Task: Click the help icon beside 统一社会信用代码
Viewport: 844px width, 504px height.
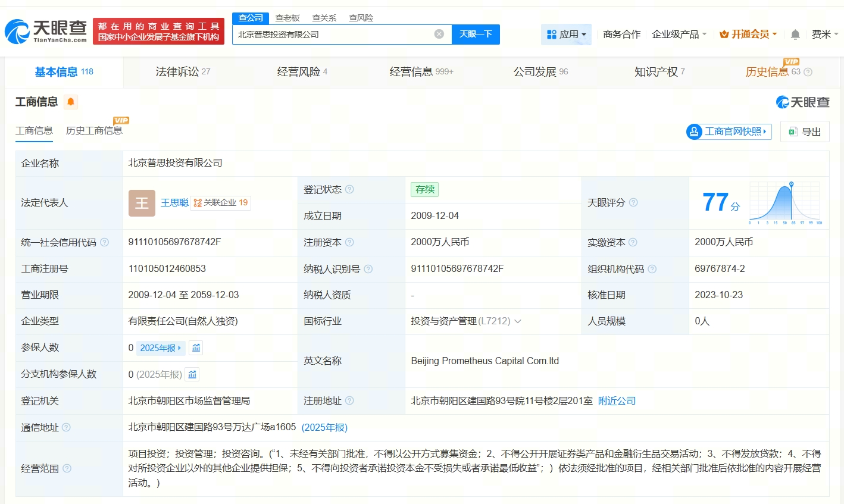Action: 104,242
